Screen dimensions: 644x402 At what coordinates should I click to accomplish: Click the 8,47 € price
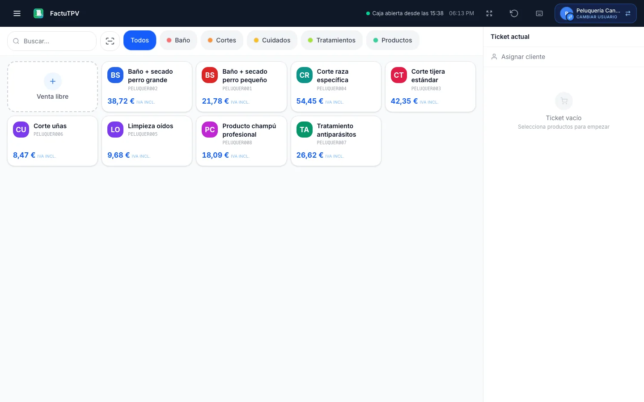24,155
